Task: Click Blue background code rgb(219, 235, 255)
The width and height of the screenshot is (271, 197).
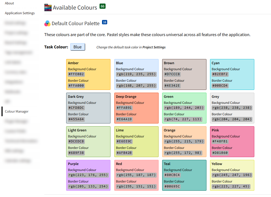Action: tap(136, 74)
